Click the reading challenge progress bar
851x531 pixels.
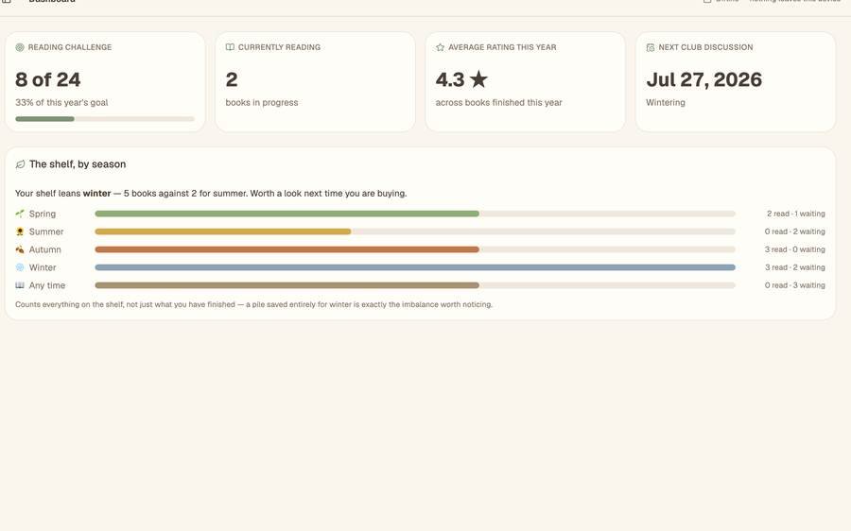coord(105,119)
